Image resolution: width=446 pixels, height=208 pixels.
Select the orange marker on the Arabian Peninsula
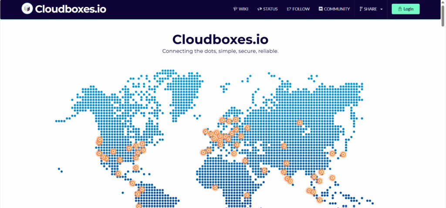coord(264,171)
